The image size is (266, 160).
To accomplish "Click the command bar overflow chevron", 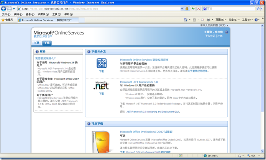I will pyautogui.click(x=263, y=18).
